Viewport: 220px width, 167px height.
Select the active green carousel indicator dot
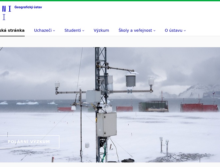(x=104, y=158)
